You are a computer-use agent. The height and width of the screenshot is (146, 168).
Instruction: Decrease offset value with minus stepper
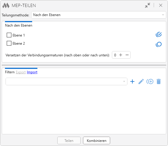tap(127, 55)
